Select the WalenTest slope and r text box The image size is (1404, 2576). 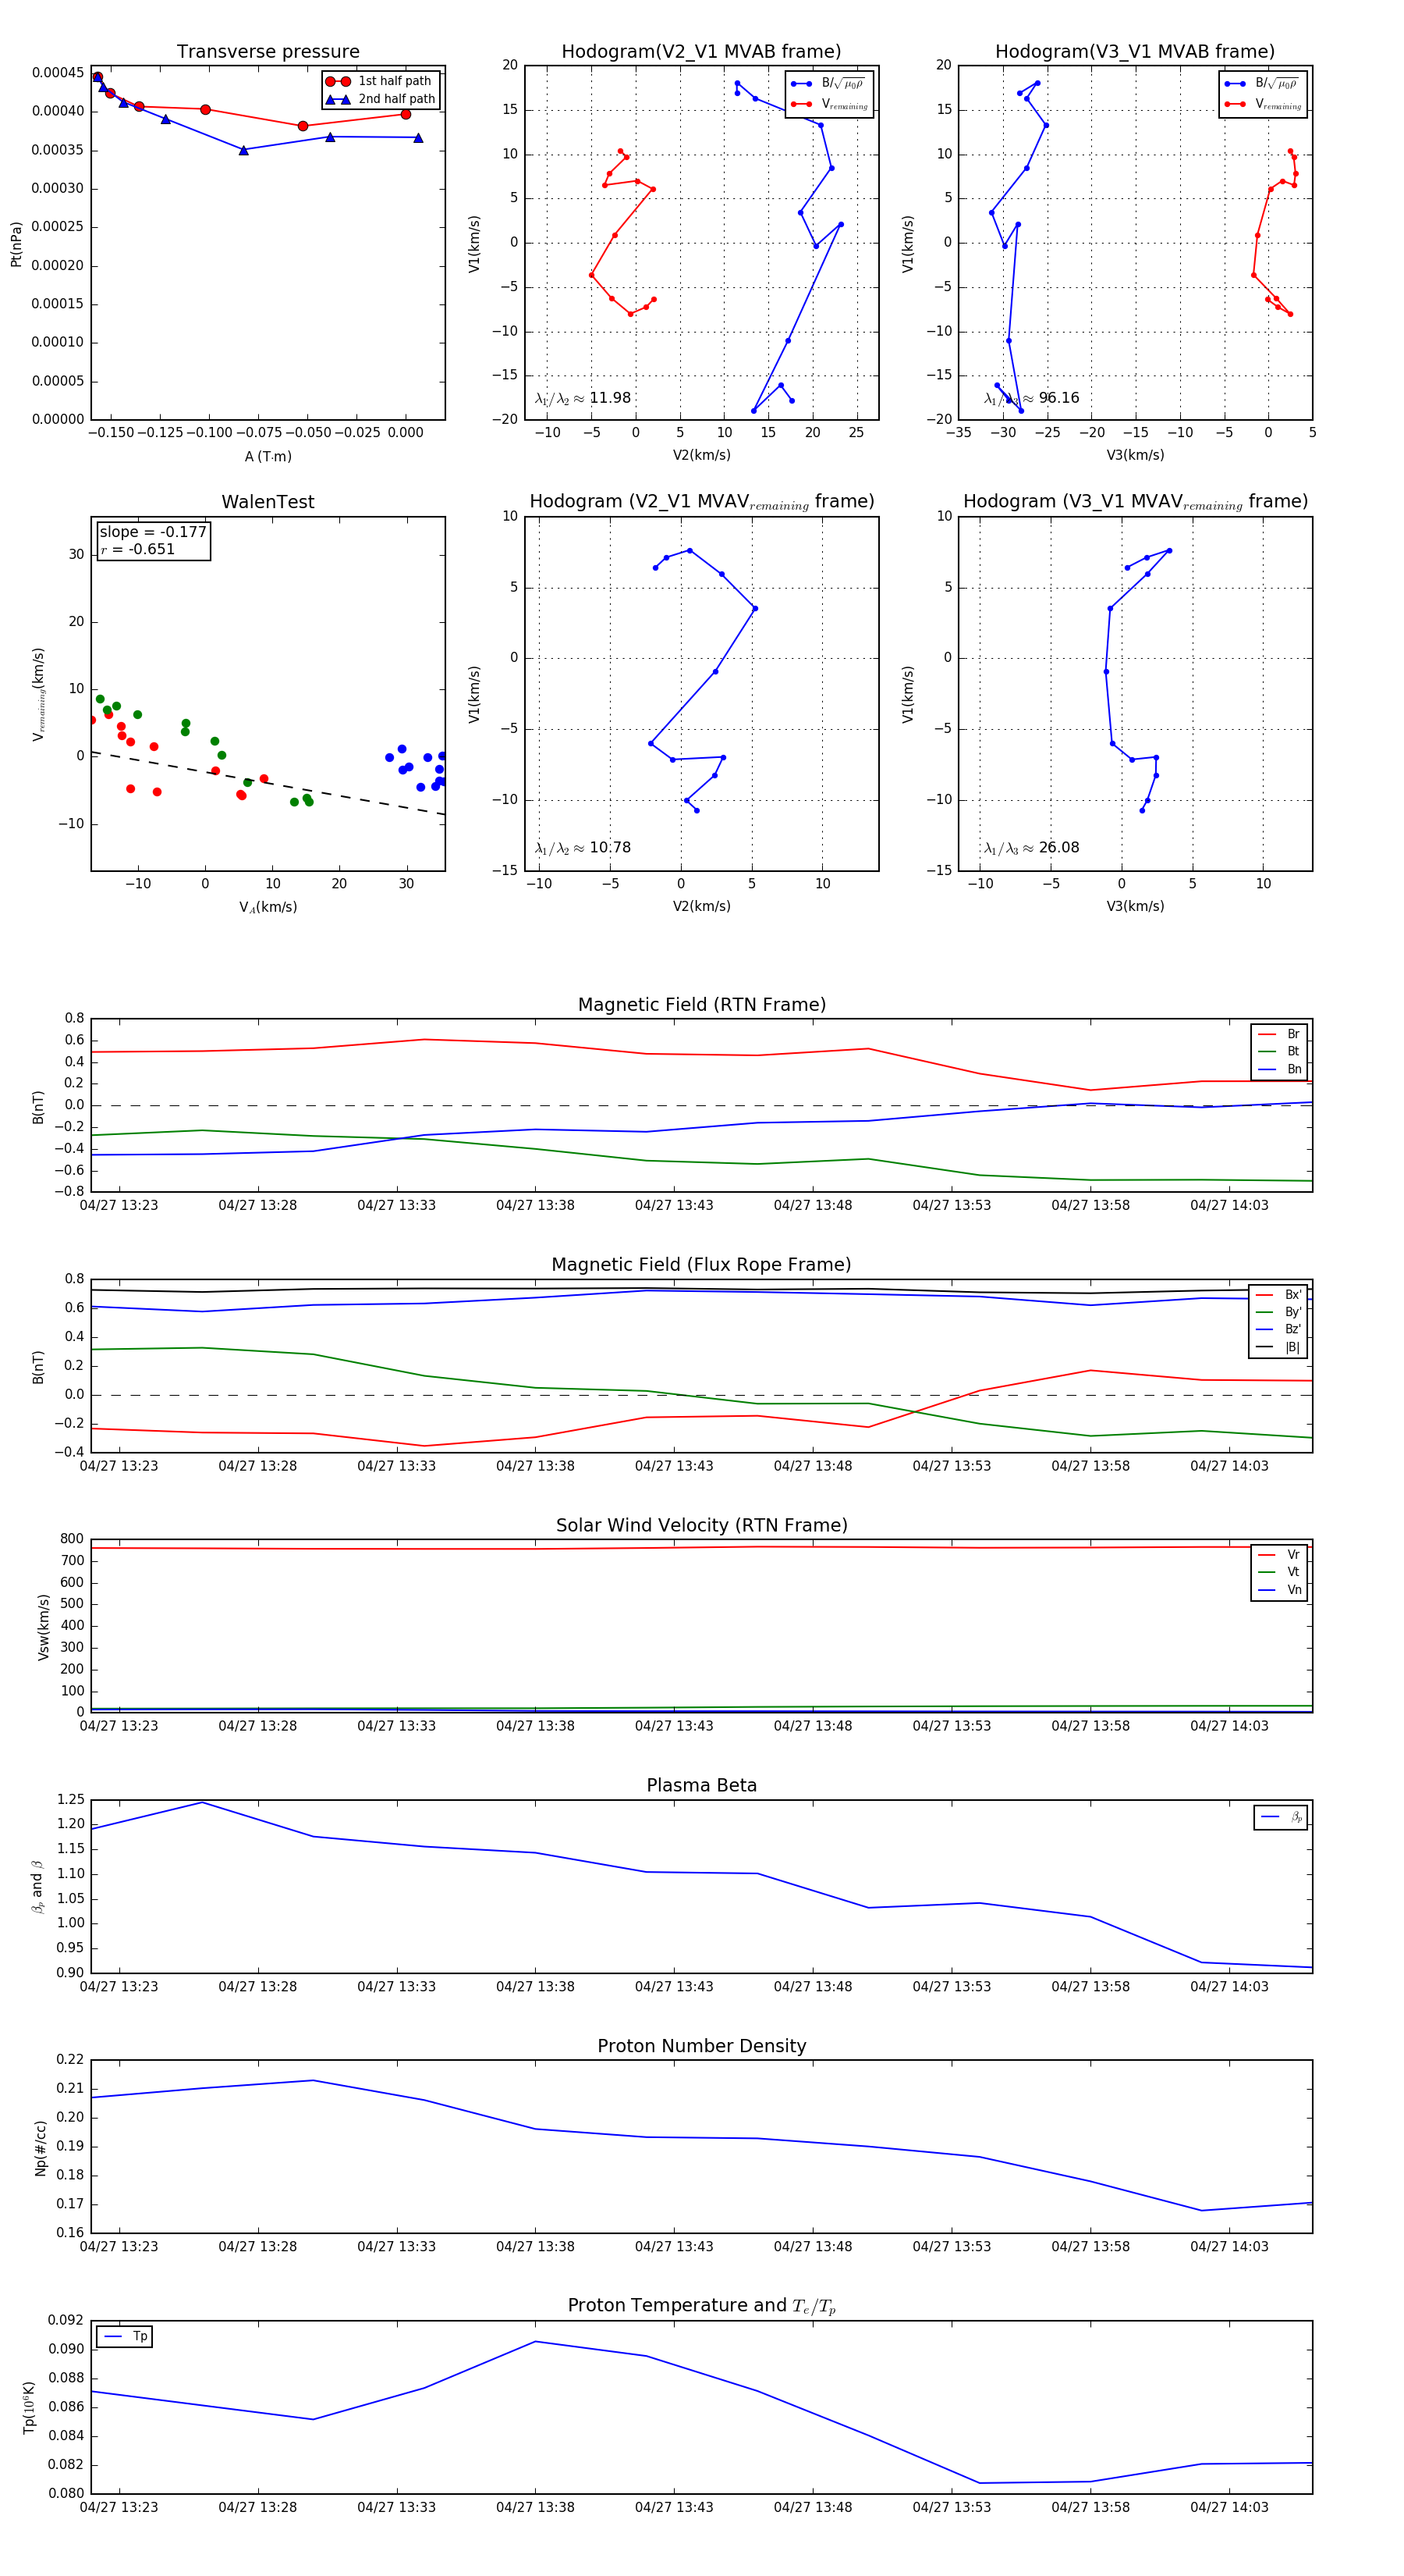(153, 541)
